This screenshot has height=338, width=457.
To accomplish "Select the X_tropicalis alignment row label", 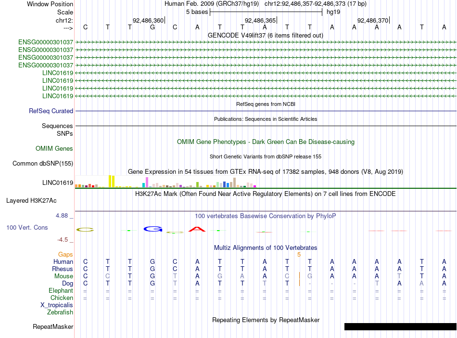I will pyautogui.click(x=57, y=305).
